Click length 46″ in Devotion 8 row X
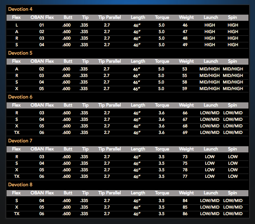 click(x=137, y=207)
